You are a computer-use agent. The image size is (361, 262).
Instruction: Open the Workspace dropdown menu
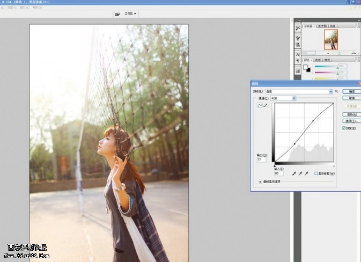[x=130, y=13]
